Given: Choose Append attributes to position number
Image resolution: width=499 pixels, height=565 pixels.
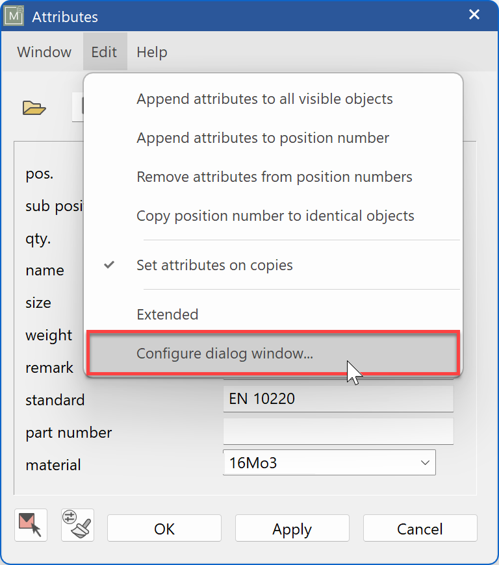Looking at the screenshot, I should tap(274, 138).
